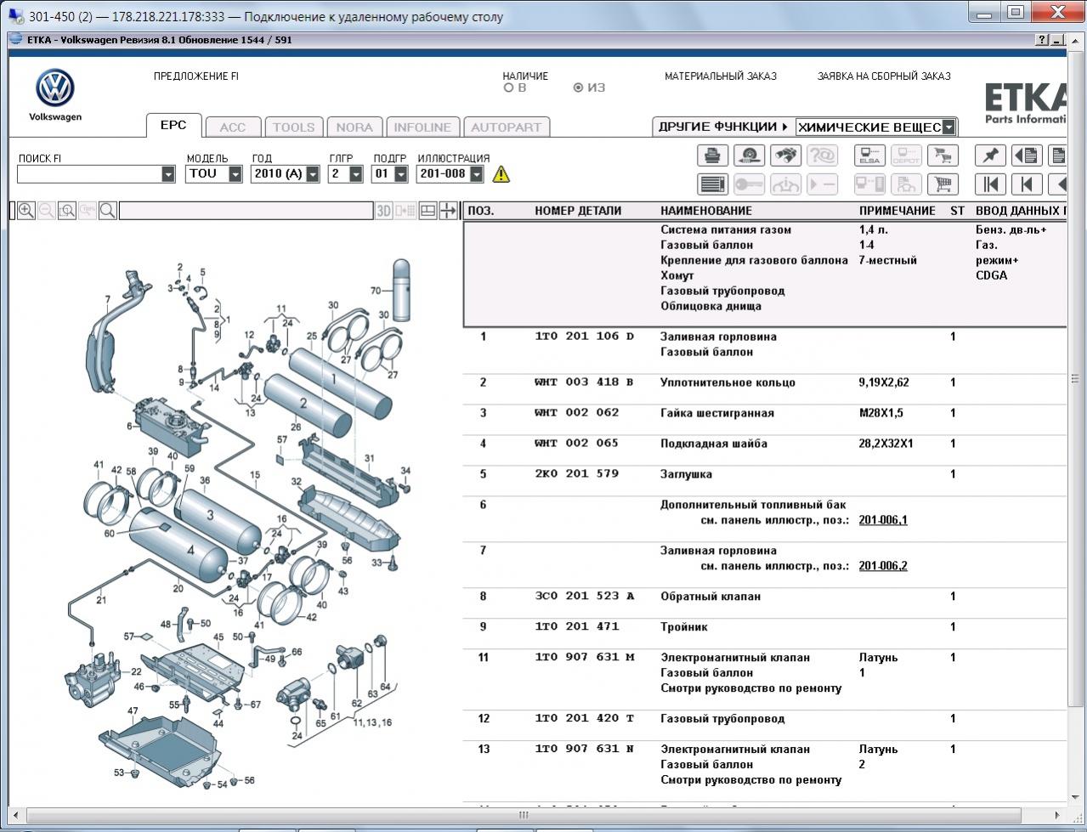The height and width of the screenshot is (832, 1087).
Task: Switch to the NORA tab
Action: point(354,127)
